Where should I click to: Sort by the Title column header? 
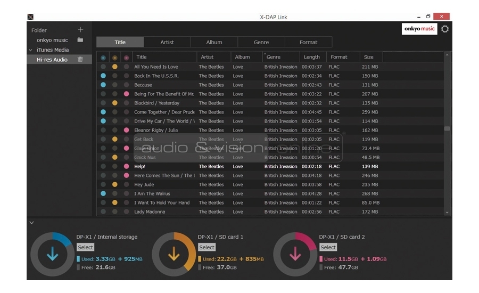tap(164, 57)
